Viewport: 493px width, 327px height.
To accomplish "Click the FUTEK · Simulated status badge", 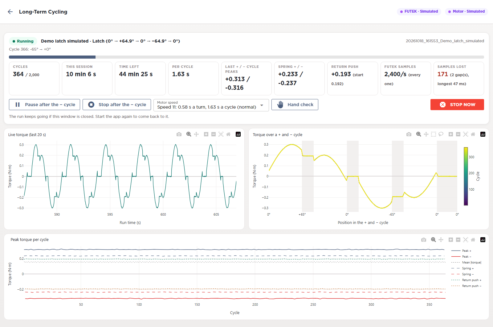I will coord(419,11).
